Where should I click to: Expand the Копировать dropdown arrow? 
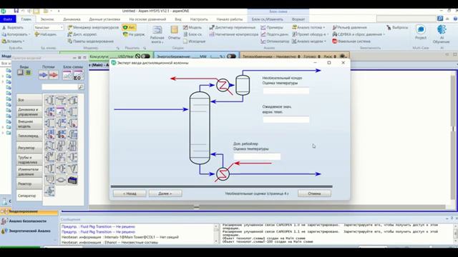pos(29,34)
